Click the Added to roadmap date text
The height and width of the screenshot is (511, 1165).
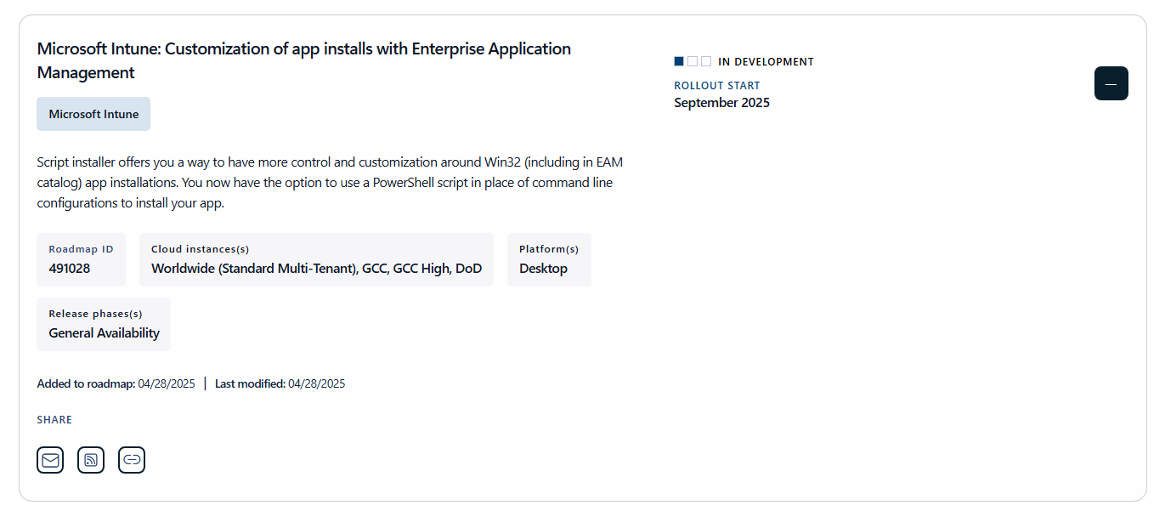[x=116, y=383]
